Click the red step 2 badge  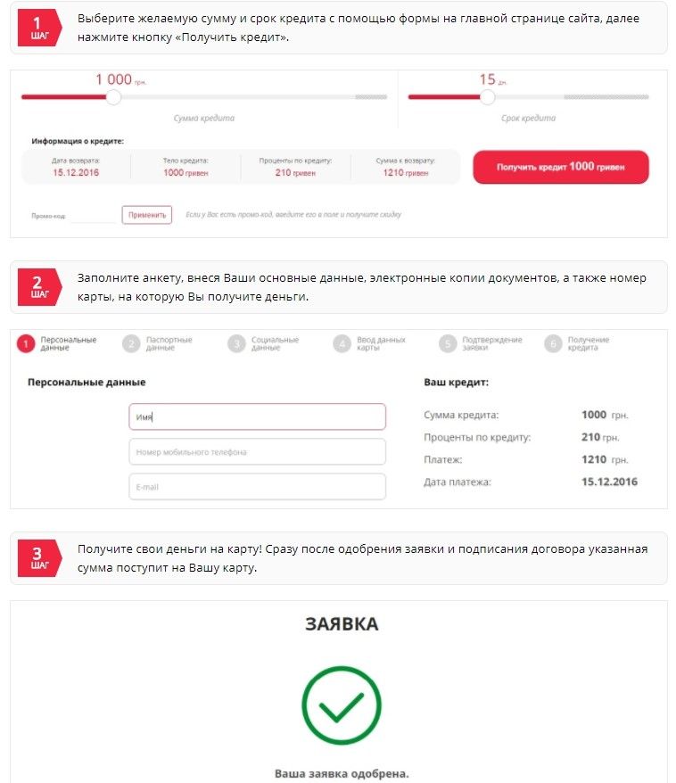click(x=37, y=287)
